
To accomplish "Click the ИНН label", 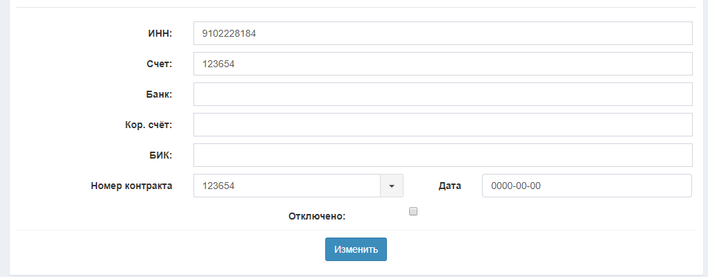I will [x=159, y=33].
